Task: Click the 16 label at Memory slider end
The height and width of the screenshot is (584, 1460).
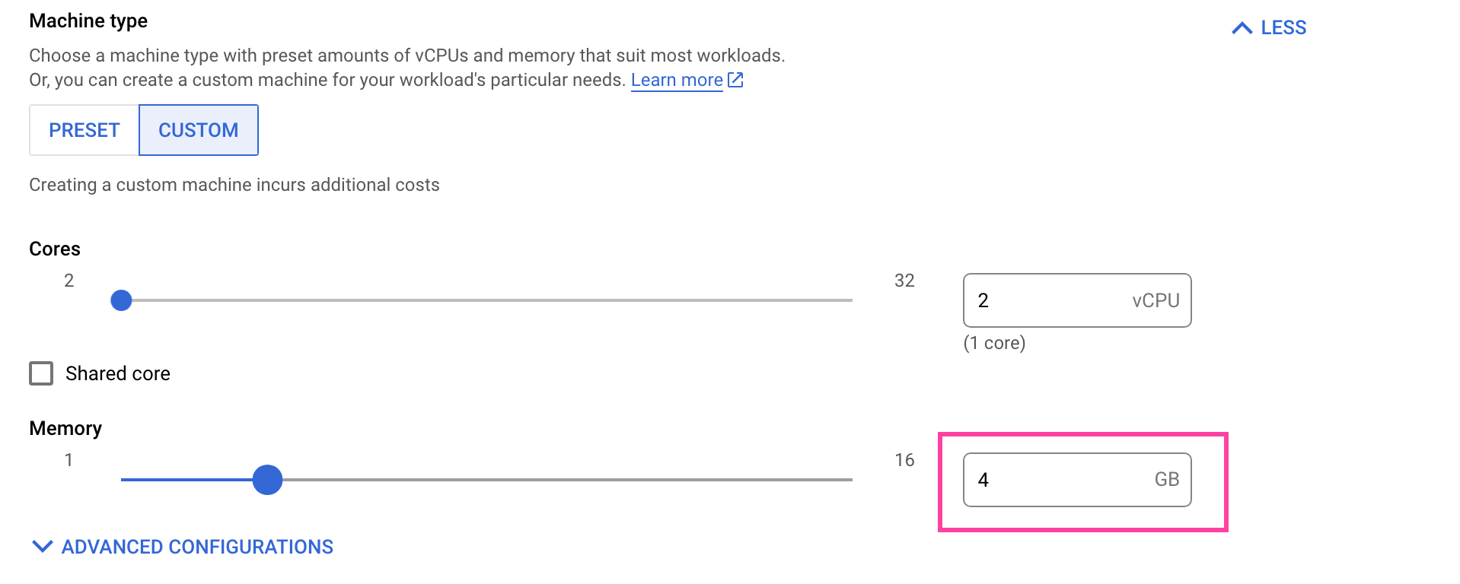Action: click(905, 459)
